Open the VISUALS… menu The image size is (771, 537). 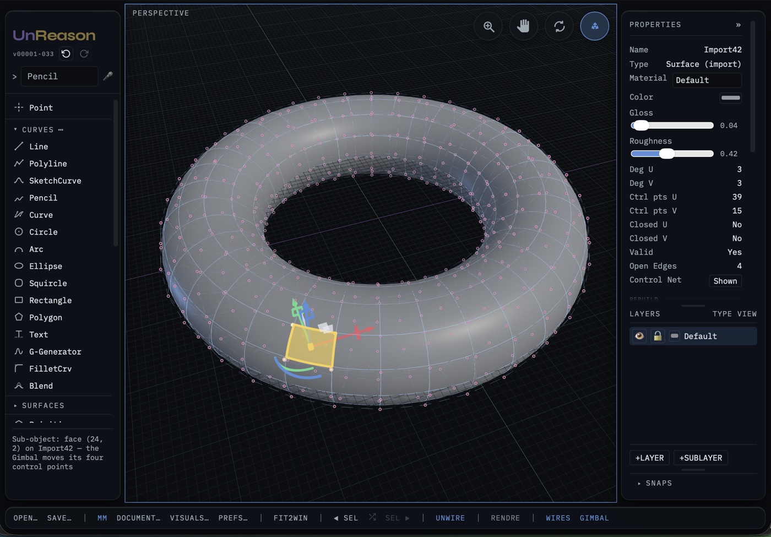pyautogui.click(x=189, y=518)
